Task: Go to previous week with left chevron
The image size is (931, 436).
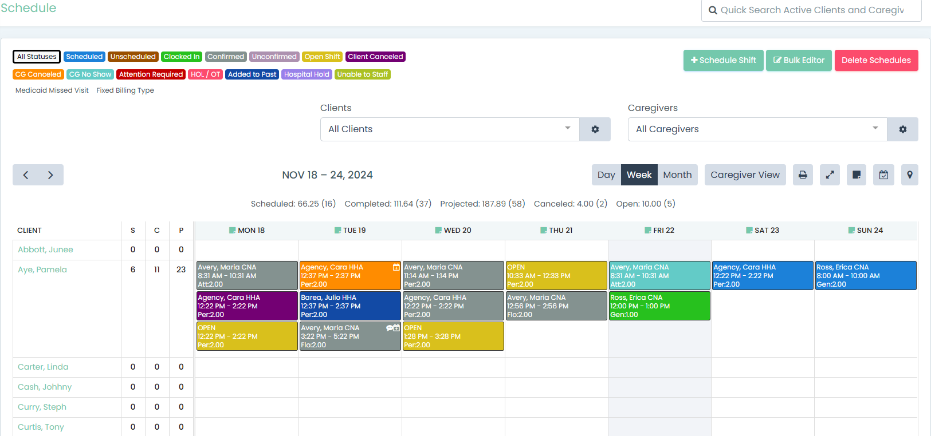Action: pyautogui.click(x=25, y=175)
